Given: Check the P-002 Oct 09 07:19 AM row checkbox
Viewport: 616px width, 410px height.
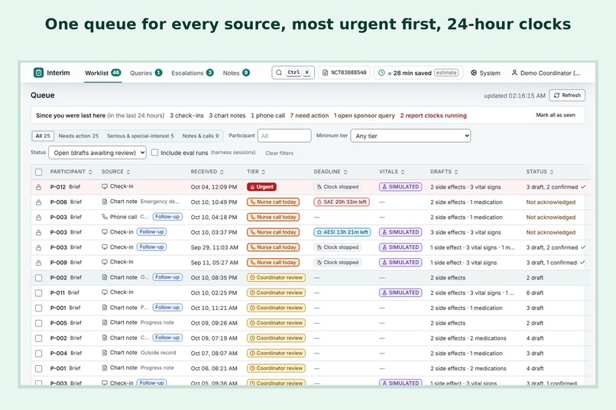Looking at the screenshot, I should (38, 338).
